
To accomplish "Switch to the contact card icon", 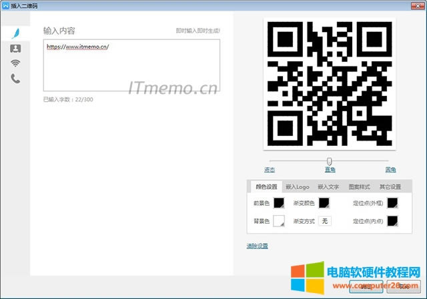I will (x=15, y=48).
